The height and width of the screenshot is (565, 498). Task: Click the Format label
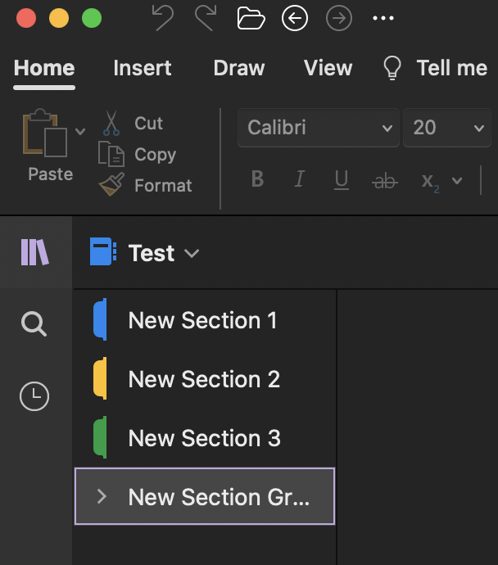pyautogui.click(x=163, y=186)
